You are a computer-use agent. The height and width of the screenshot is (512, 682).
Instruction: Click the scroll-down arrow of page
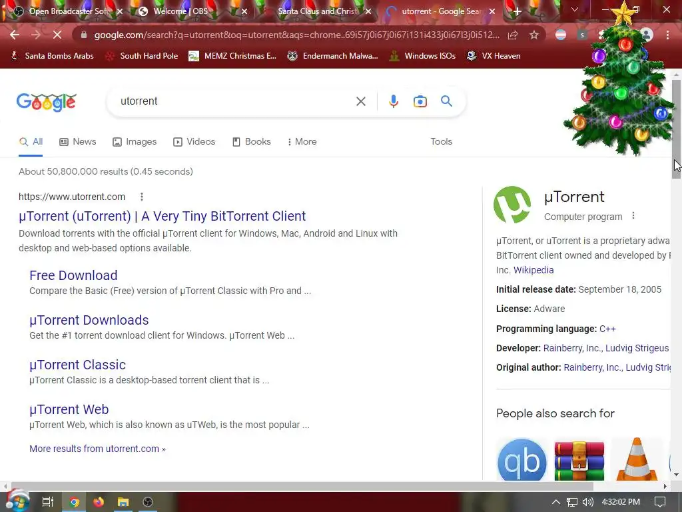tap(677, 475)
